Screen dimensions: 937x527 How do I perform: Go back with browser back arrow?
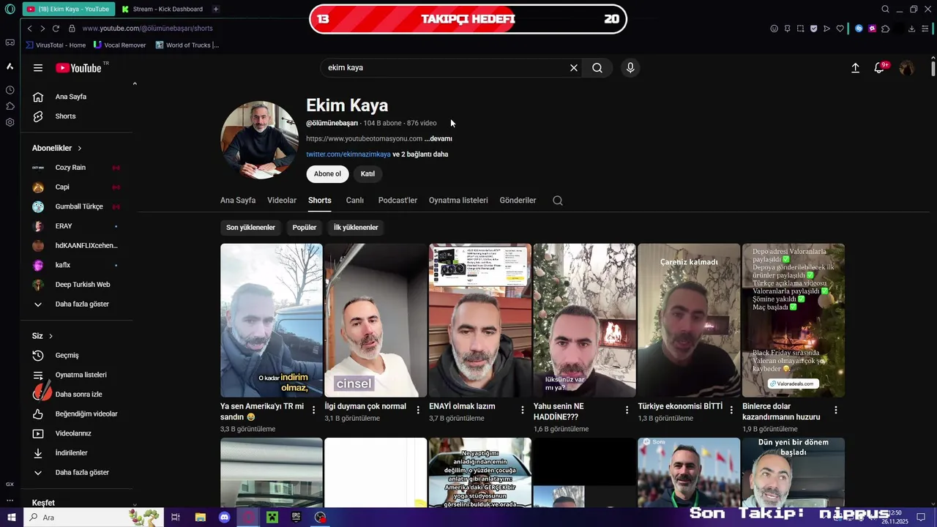(x=29, y=29)
